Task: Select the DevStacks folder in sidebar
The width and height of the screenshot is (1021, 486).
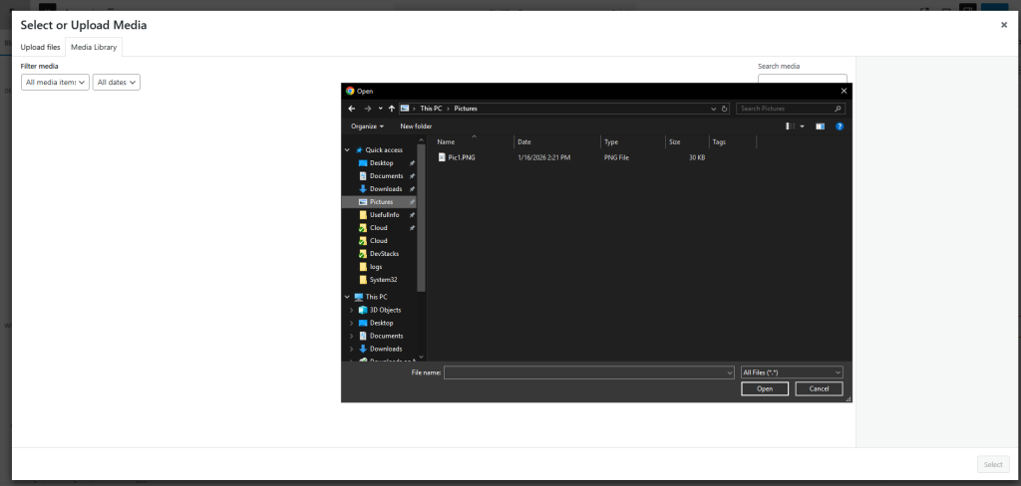Action: [x=384, y=253]
